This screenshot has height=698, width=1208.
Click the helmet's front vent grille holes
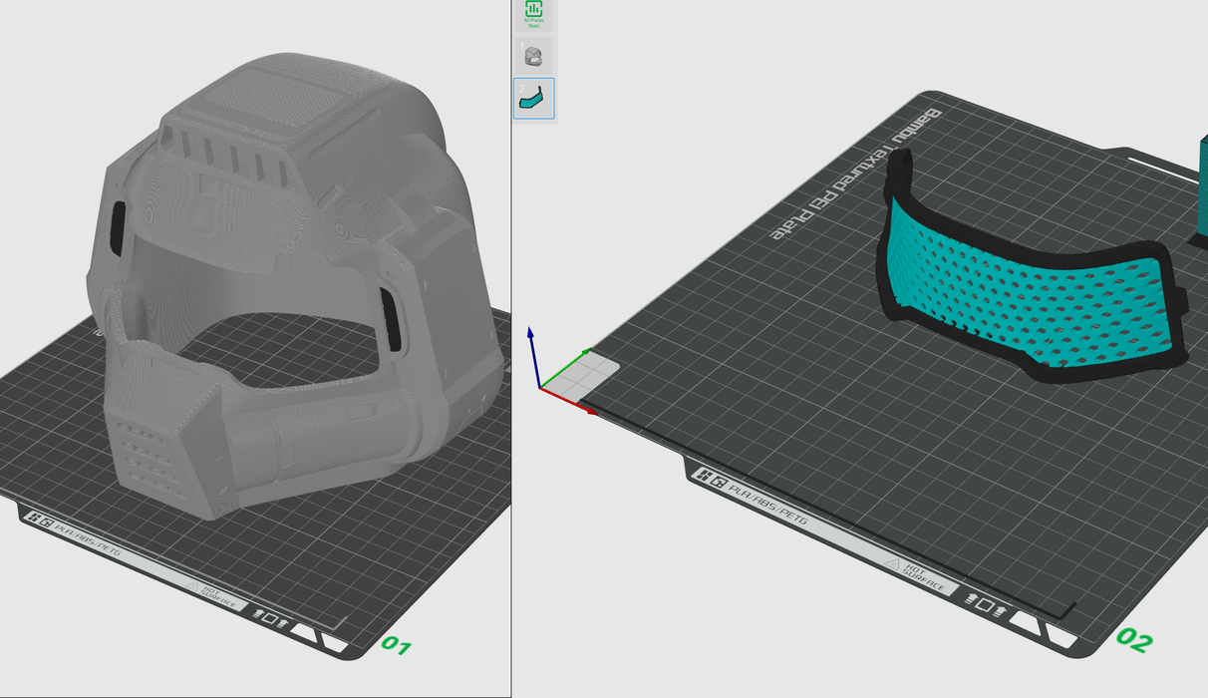(144, 447)
